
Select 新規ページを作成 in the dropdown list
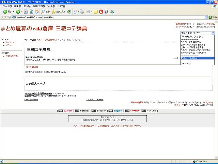tap(191, 58)
